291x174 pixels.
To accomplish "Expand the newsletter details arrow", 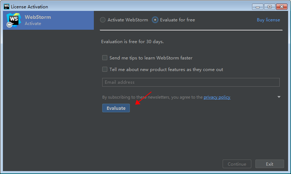I will pos(279,97).
